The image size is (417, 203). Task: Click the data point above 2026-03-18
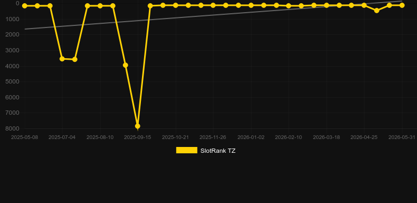click(x=326, y=5)
